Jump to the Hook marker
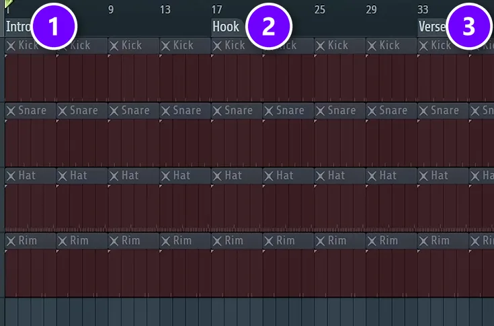Image resolution: width=494 pixels, height=326 pixels. pos(227,27)
